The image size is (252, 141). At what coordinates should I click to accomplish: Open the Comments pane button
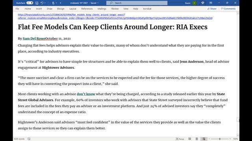click(x=228, y=9)
